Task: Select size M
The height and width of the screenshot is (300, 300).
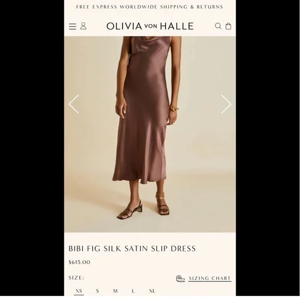Action: coord(115,291)
